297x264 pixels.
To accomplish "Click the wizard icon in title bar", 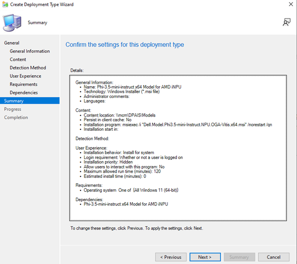I will [5, 4].
